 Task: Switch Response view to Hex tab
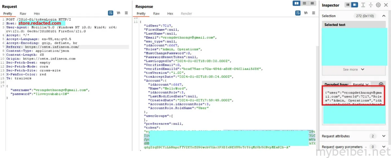(170, 13)
